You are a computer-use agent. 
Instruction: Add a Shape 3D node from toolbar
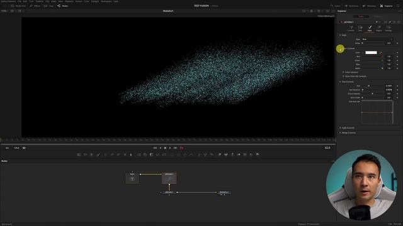[226, 154]
